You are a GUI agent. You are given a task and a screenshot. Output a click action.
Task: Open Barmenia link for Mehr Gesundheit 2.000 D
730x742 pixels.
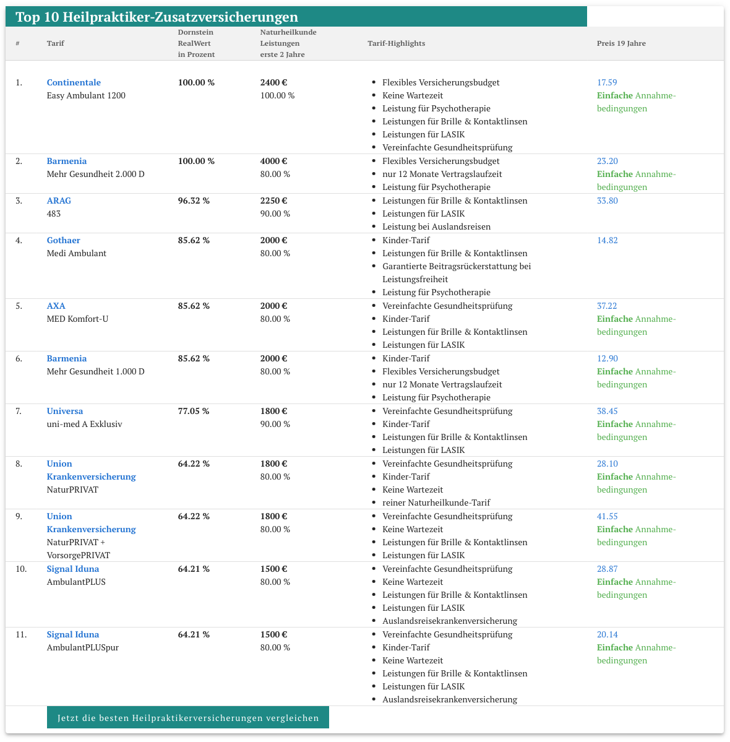coord(67,161)
